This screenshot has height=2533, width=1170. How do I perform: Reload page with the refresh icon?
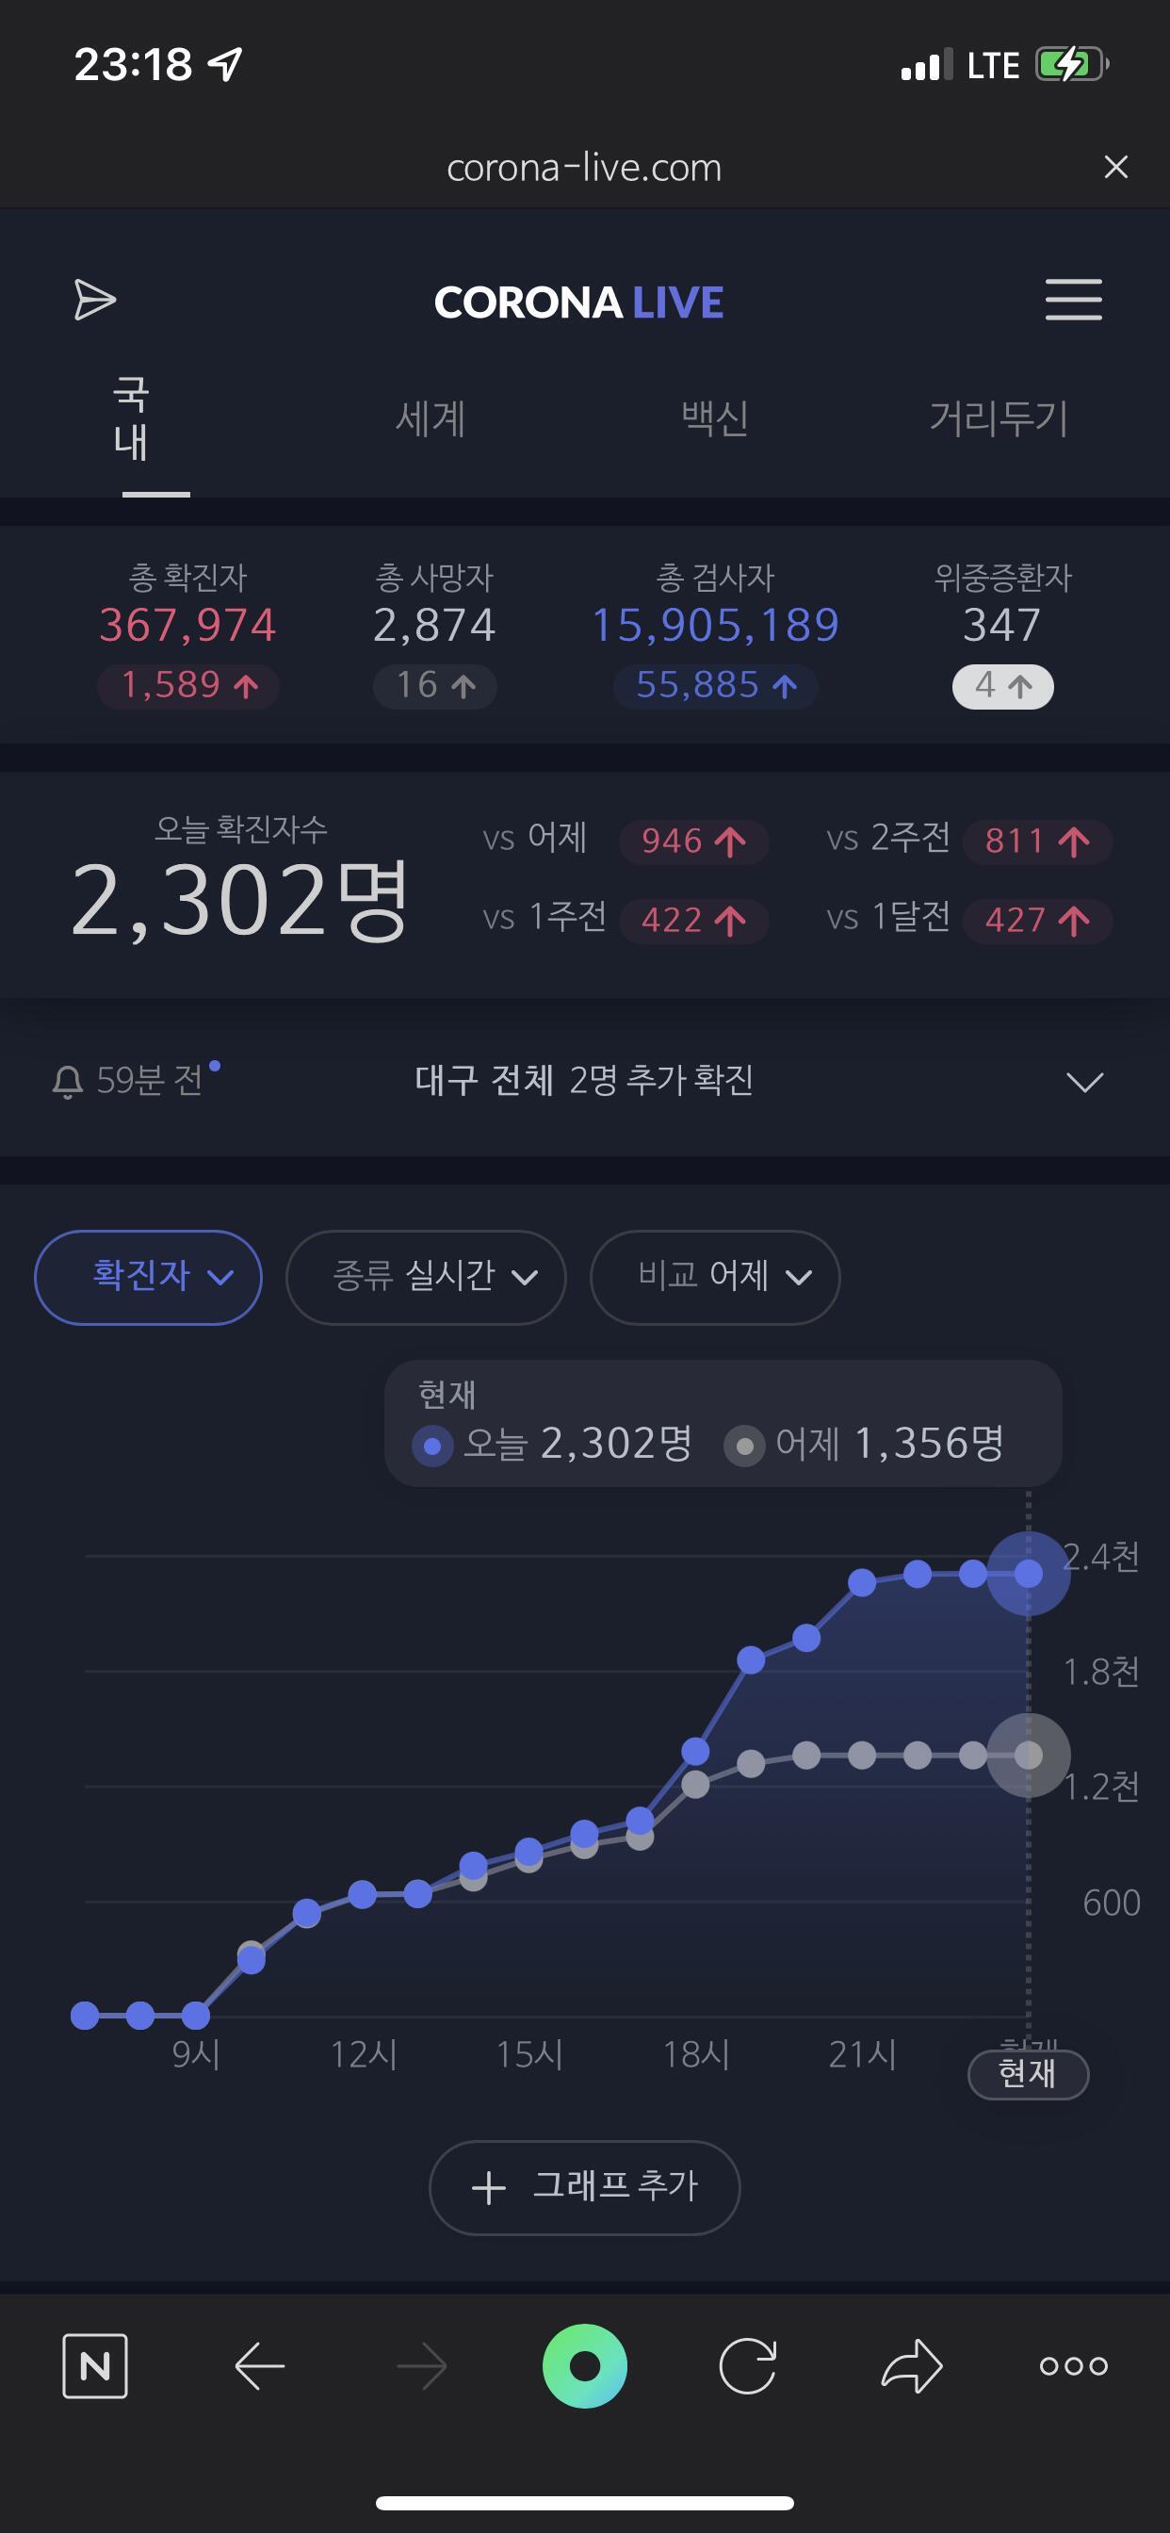747,2366
